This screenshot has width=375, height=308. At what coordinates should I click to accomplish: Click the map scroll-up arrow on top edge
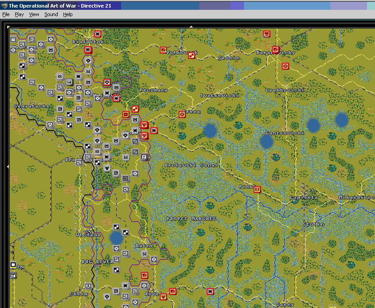point(191,27)
